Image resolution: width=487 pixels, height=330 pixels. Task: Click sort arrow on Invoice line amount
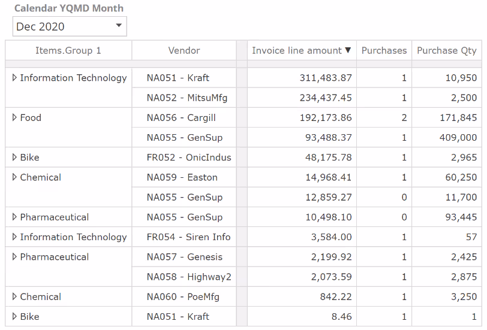[x=348, y=51]
